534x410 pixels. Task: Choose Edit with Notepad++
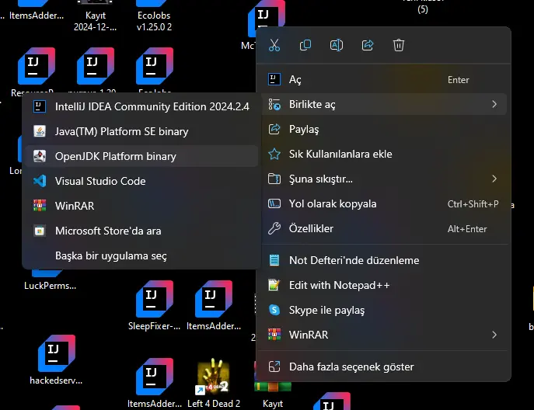click(384, 285)
